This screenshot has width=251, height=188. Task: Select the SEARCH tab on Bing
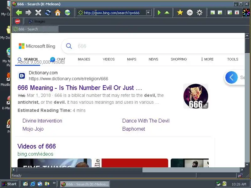pyautogui.click(x=28, y=59)
